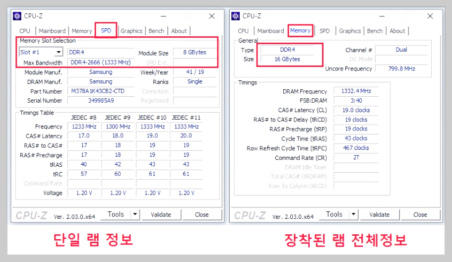
Task: Open About tab in left window
Action: [x=179, y=31]
